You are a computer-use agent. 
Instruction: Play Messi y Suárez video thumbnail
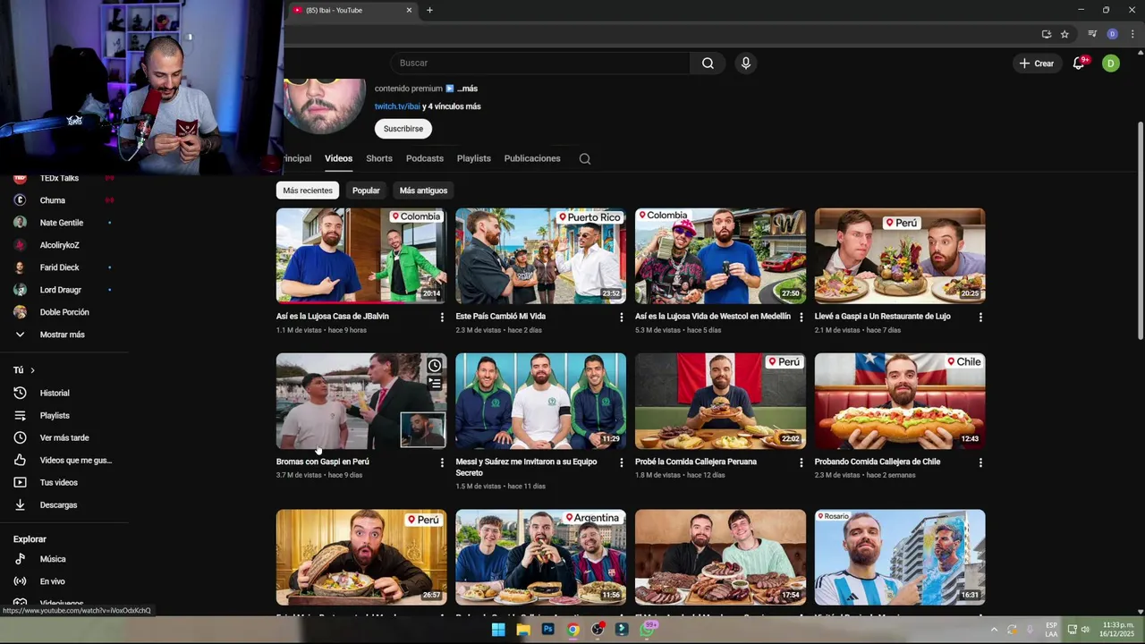(541, 402)
